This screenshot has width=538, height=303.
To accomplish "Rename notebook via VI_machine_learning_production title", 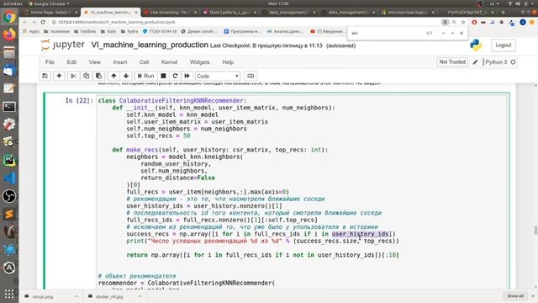I will click(x=150, y=45).
